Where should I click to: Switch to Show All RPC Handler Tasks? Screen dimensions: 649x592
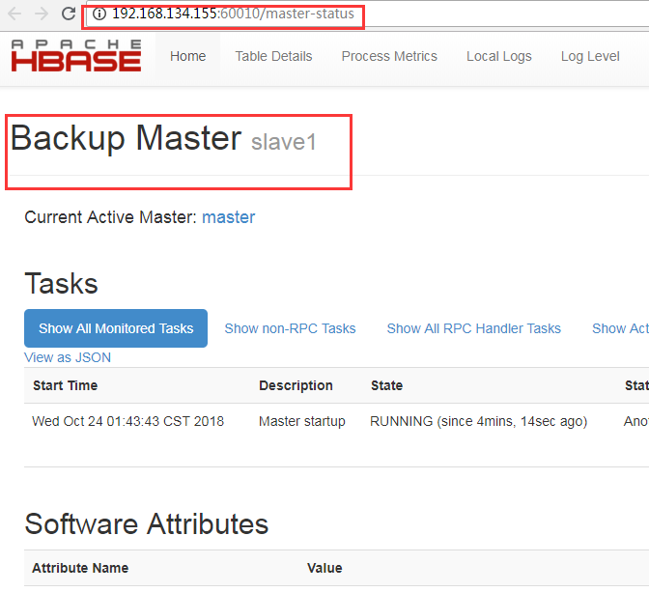[x=473, y=328]
